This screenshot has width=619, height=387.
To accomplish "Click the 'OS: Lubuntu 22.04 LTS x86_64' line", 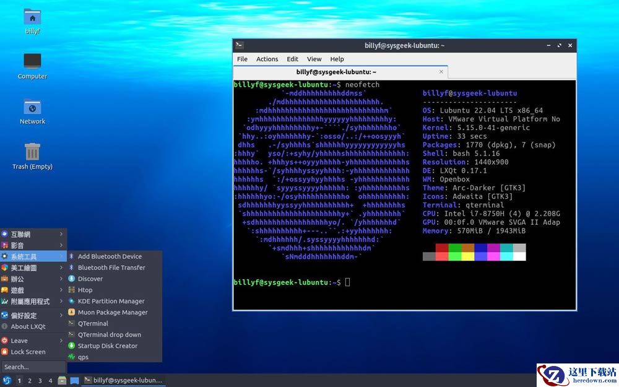I will tap(482, 110).
